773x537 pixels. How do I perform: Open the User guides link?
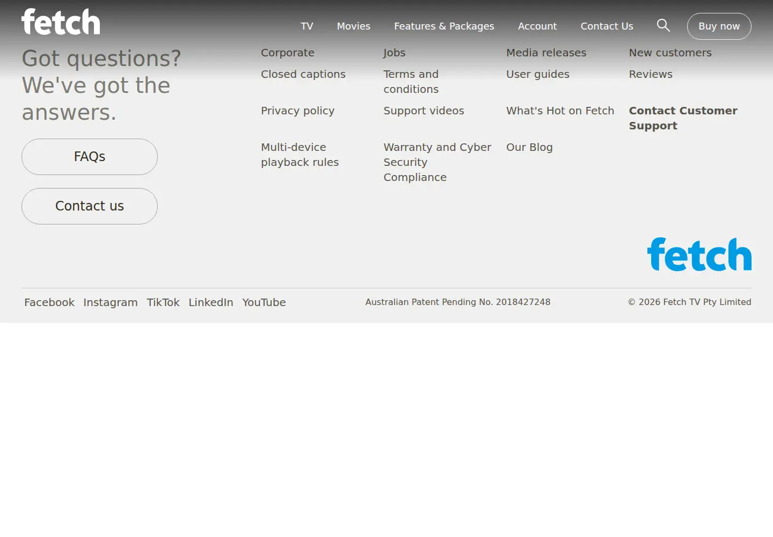point(538,74)
